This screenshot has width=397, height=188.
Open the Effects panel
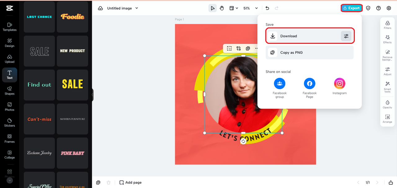tap(387, 39)
